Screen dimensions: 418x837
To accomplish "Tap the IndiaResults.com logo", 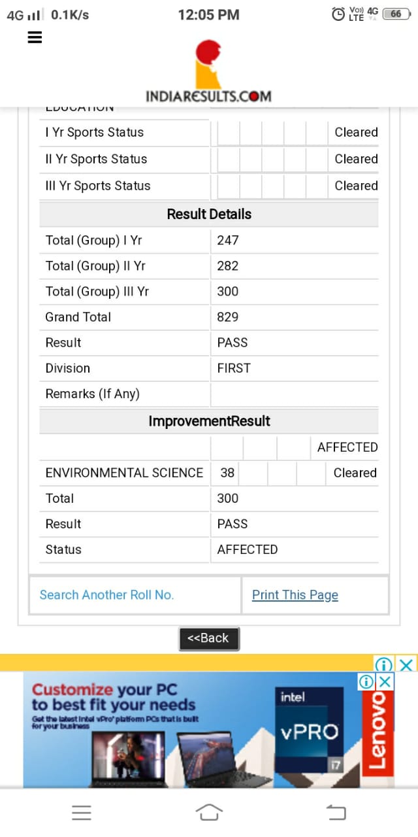I will click(x=208, y=71).
